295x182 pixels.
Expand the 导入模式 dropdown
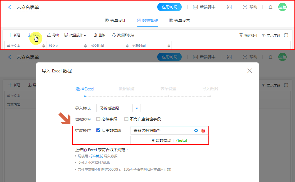137,108
